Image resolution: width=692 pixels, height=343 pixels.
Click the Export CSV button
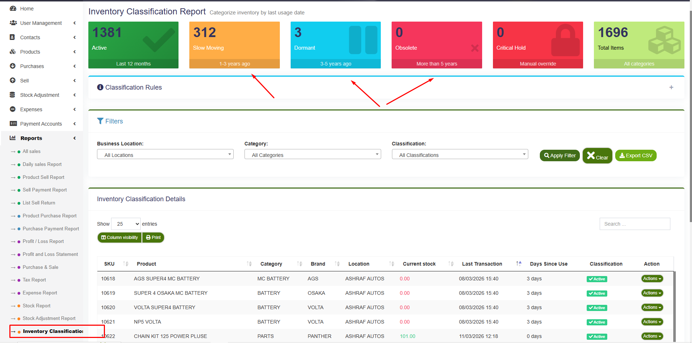pos(635,155)
